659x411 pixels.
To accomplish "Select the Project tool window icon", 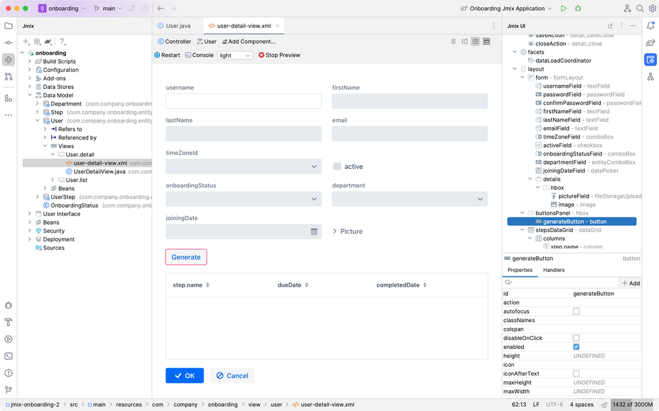I will pyautogui.click(x=8, y=26).
